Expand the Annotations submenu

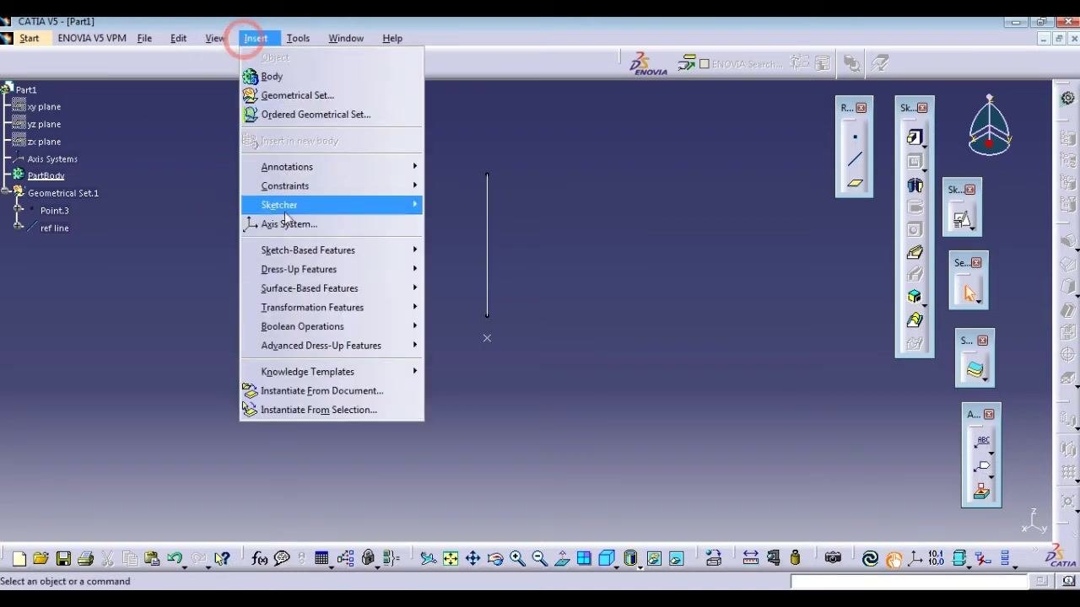point(332,167)
